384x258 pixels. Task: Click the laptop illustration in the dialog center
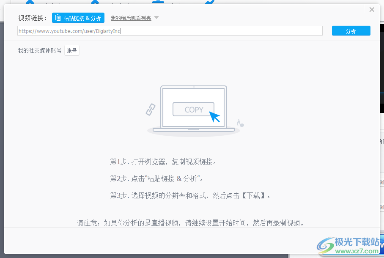[193, 111]
